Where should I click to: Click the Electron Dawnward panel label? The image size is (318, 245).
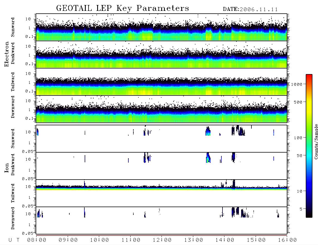[13, 107]
